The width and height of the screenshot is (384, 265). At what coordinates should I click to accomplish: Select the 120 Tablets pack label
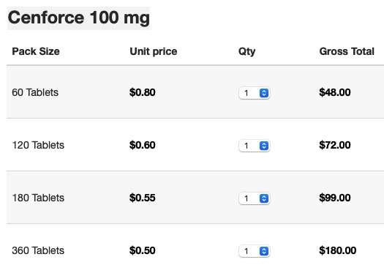(38, 145)
